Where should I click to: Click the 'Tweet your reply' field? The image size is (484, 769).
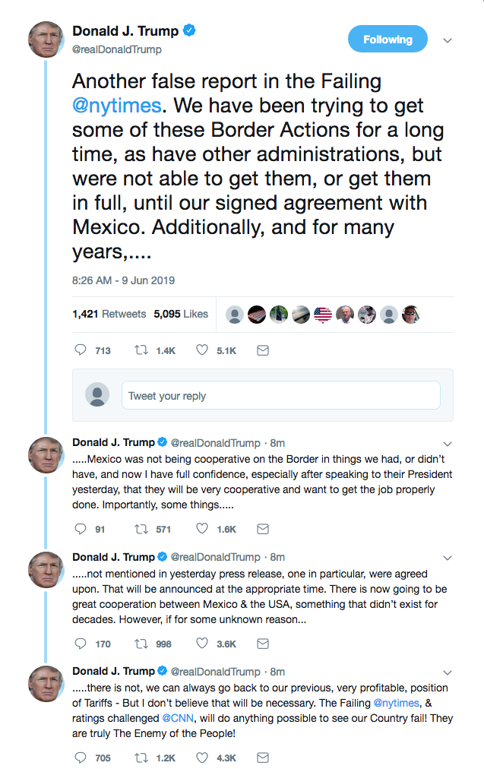280,395
